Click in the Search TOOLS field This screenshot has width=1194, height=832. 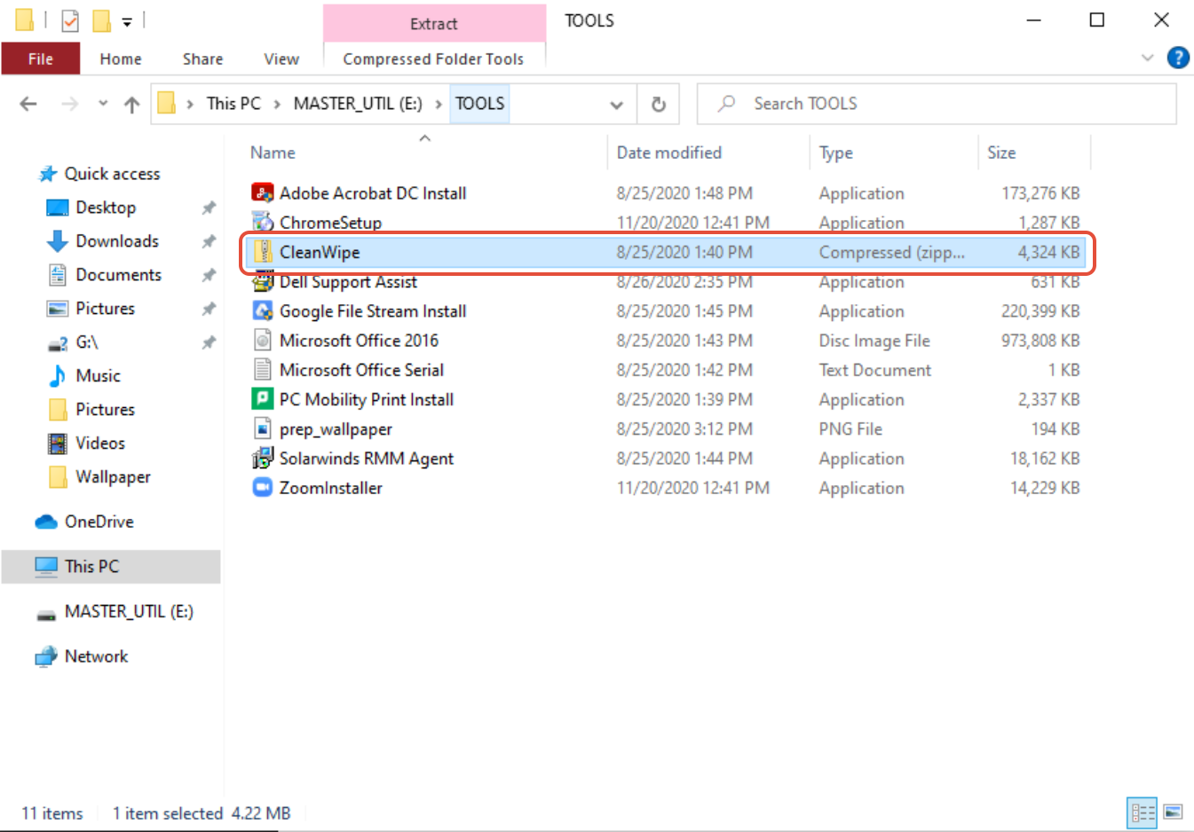click(937, 104)
